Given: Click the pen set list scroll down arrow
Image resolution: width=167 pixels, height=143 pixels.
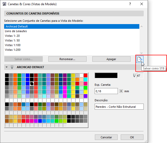Looking at the screenshot, I should click(x=142, y=53).
